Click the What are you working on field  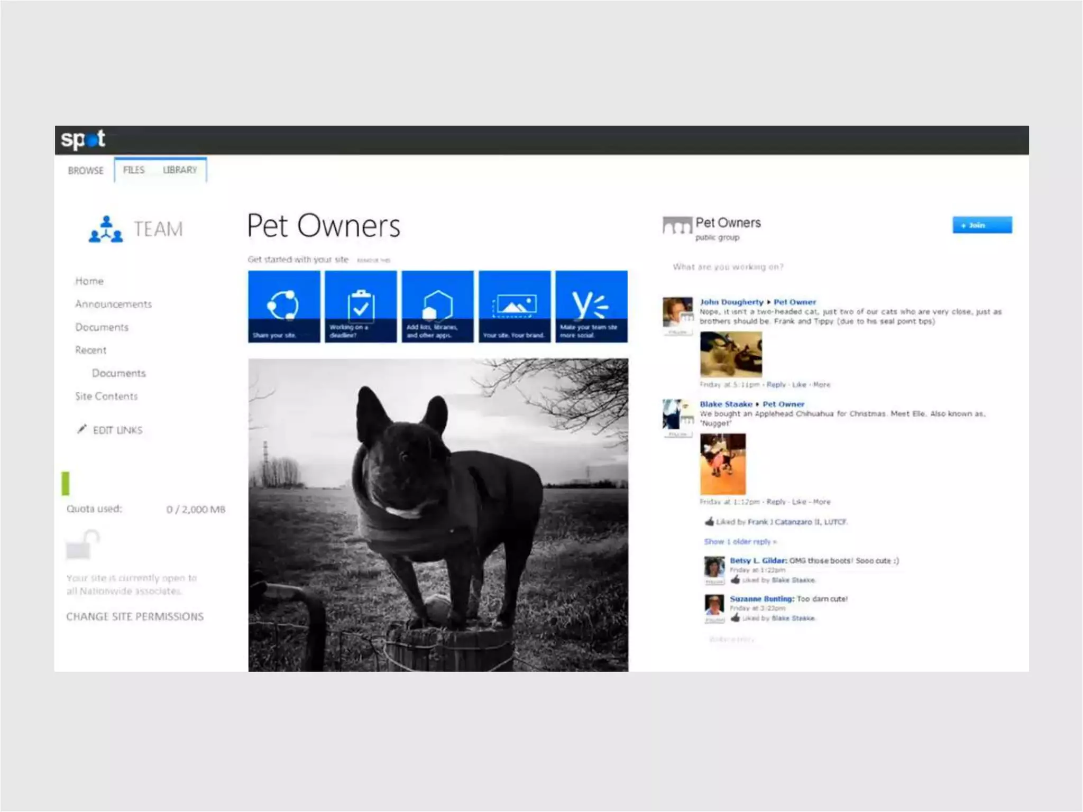(728, 267)
